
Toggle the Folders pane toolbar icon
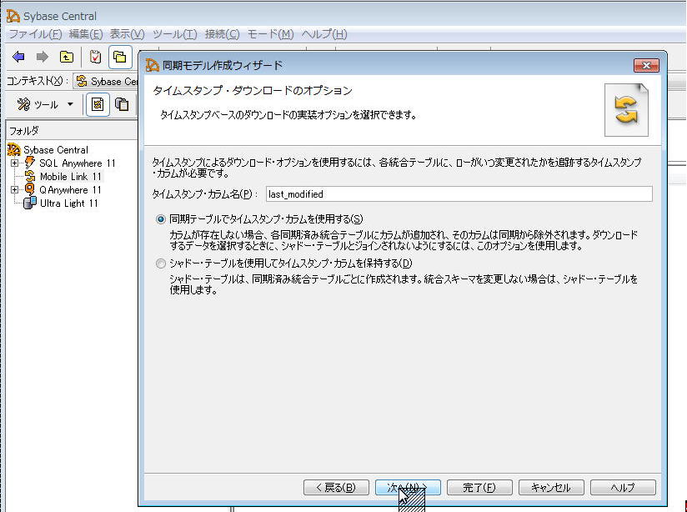[x=120, y=57]
